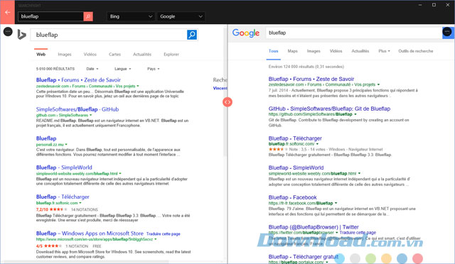
Task: Select the Images tab on Bing
Action: [x=65, y=54]
